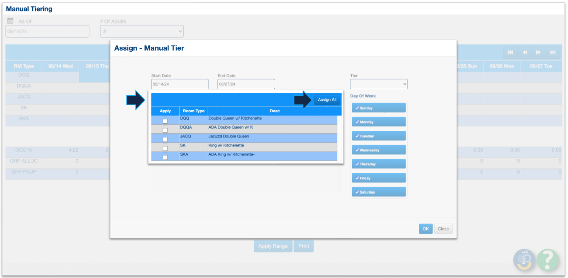
Task: Confirm with the OK button
Action: (426, 229)
